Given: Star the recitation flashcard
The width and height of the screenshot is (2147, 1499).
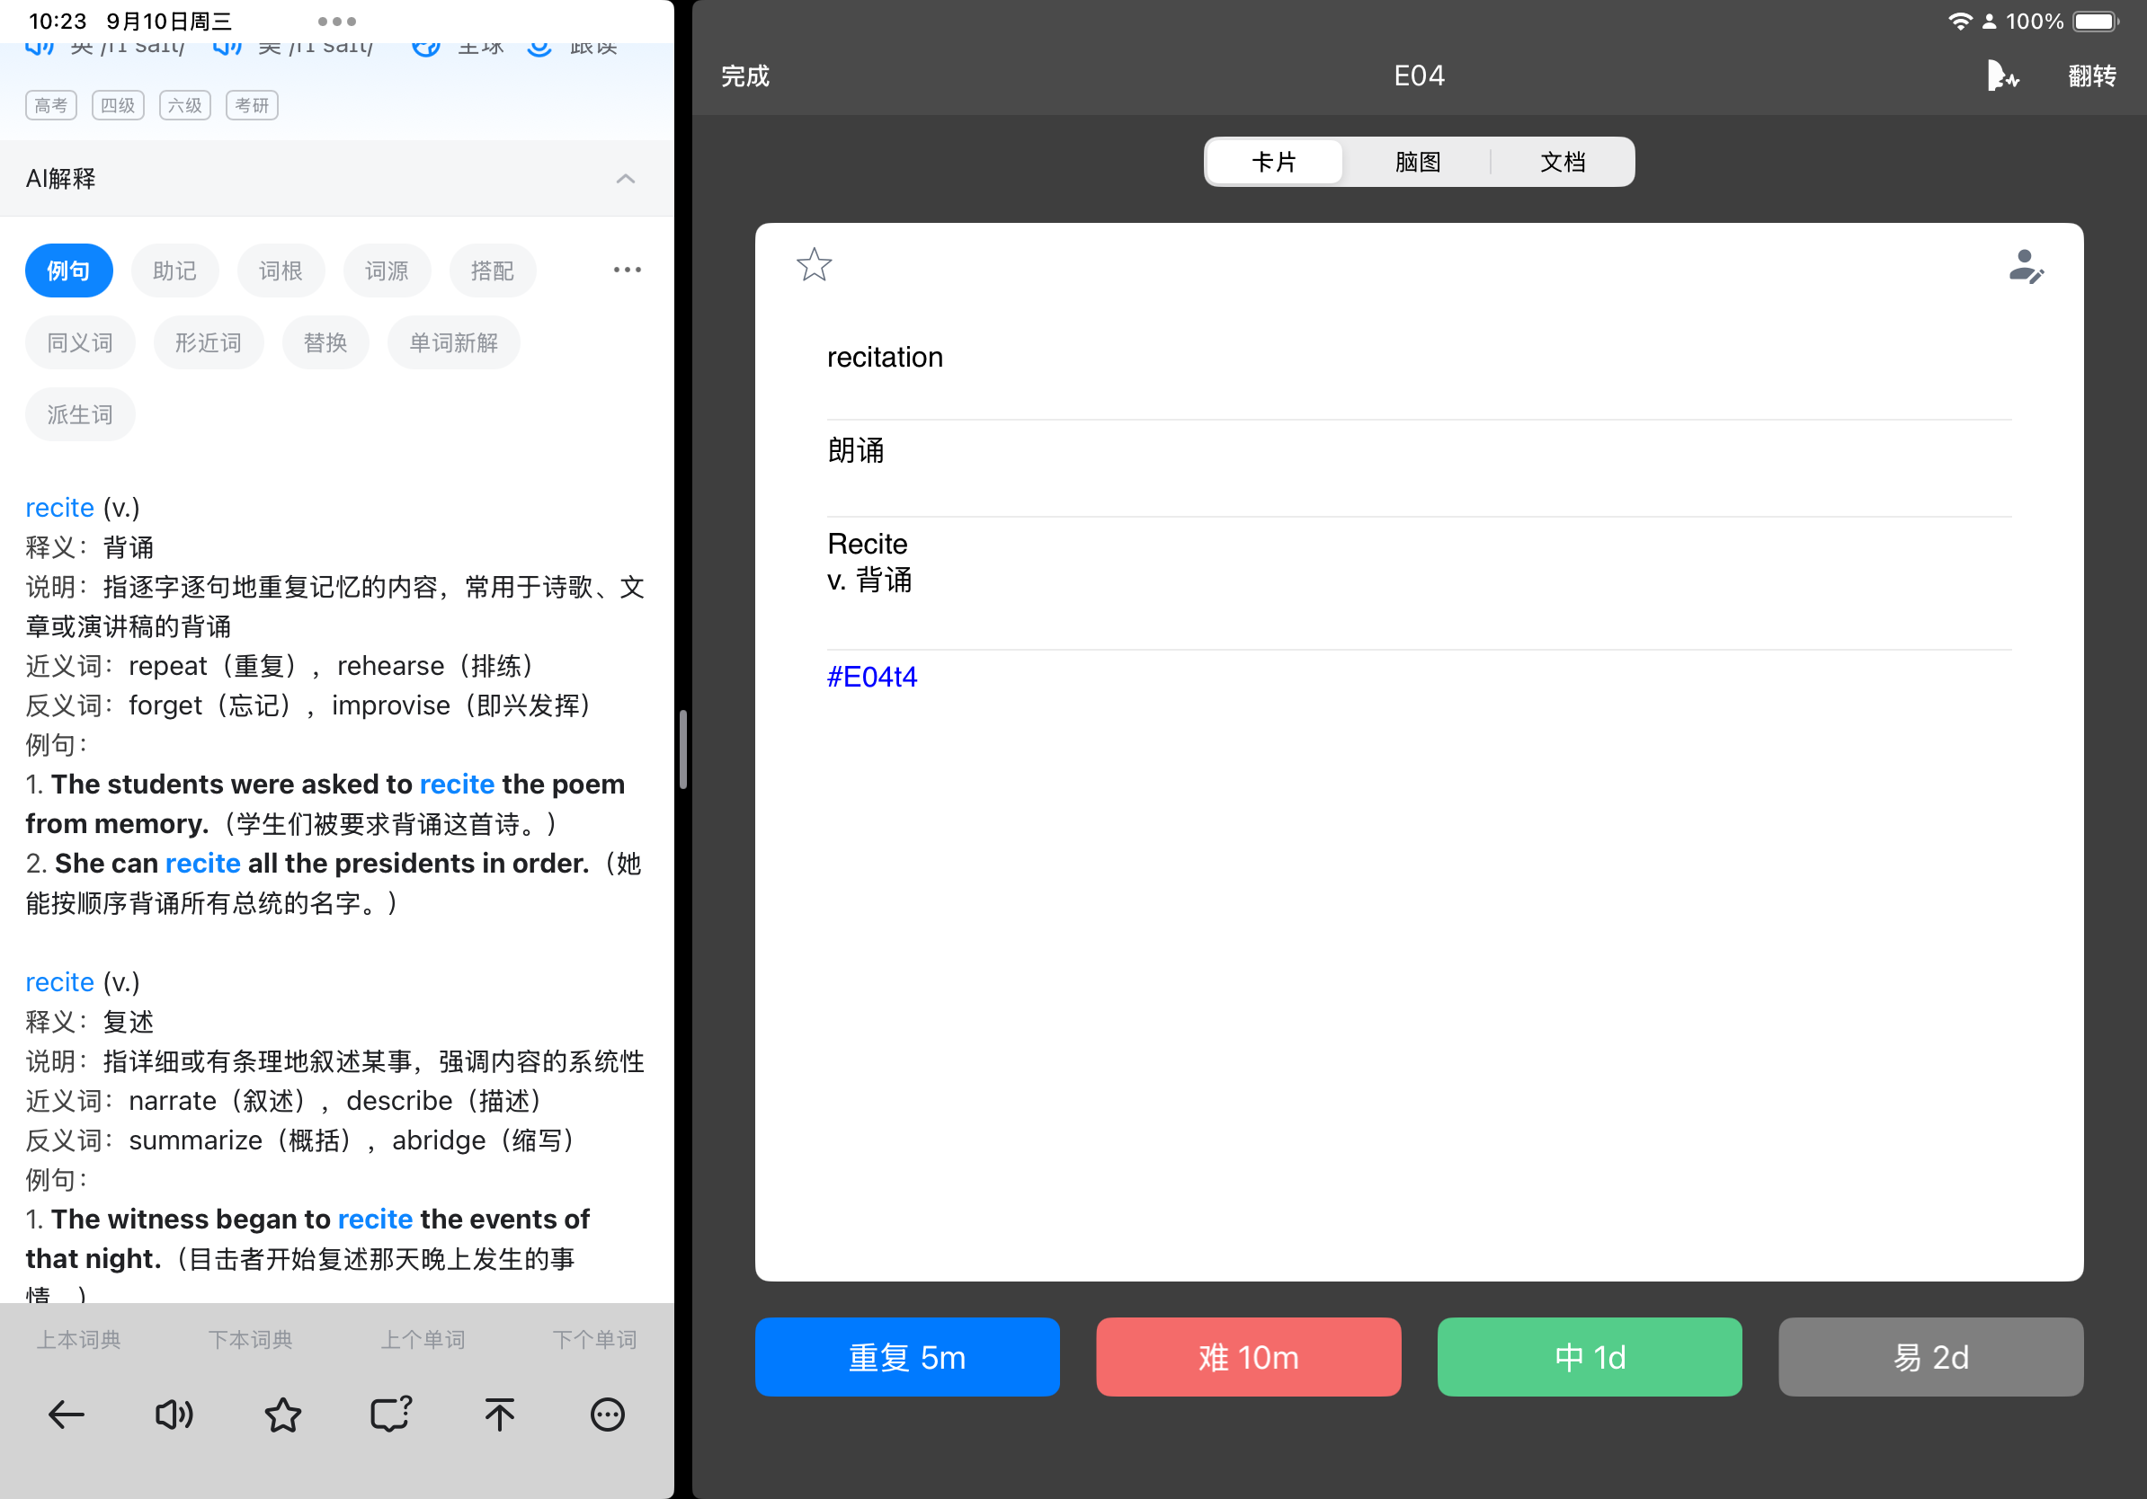Looking at the screenshot, I should click(814, 264).
